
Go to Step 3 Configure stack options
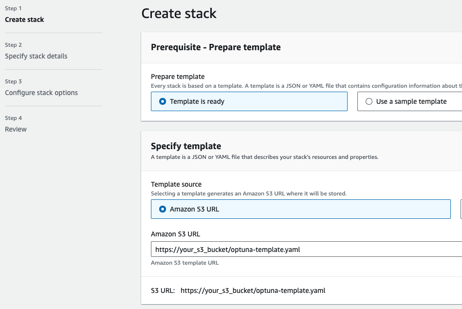pos(41,93)
